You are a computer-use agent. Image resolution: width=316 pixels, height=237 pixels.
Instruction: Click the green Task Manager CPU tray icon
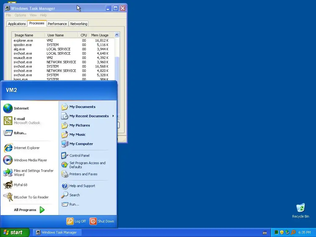click(276, 232)
